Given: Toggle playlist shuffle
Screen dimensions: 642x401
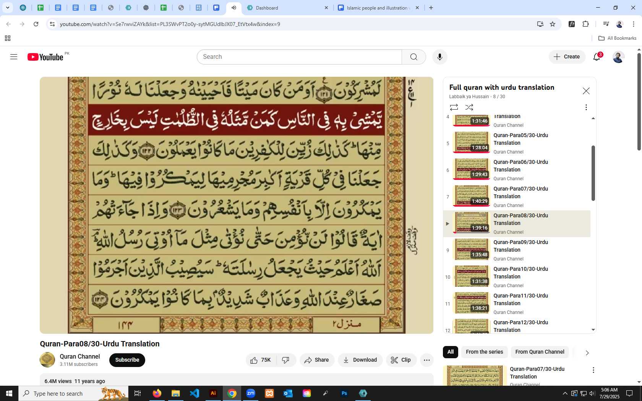Looking at the screenshot, I should tap(469, 107).
